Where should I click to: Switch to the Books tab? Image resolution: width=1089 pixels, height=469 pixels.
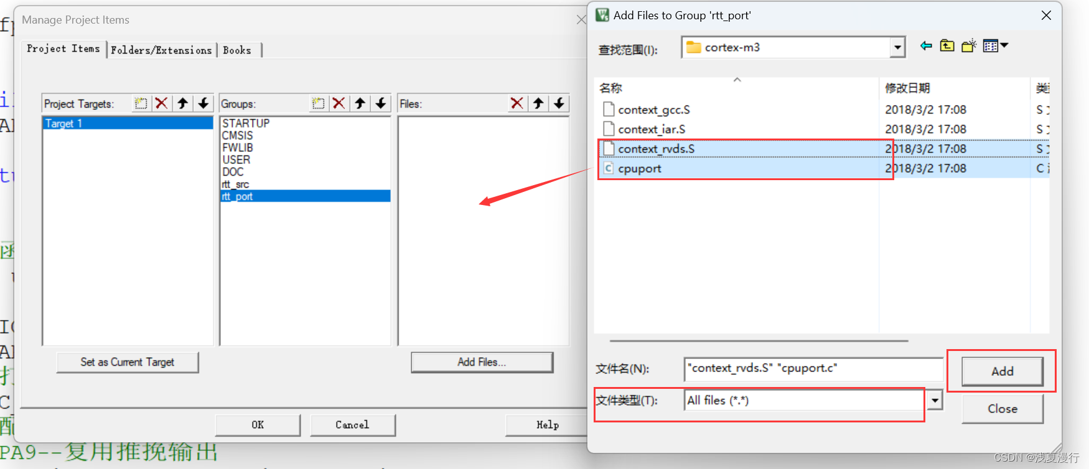click(237, 50)
